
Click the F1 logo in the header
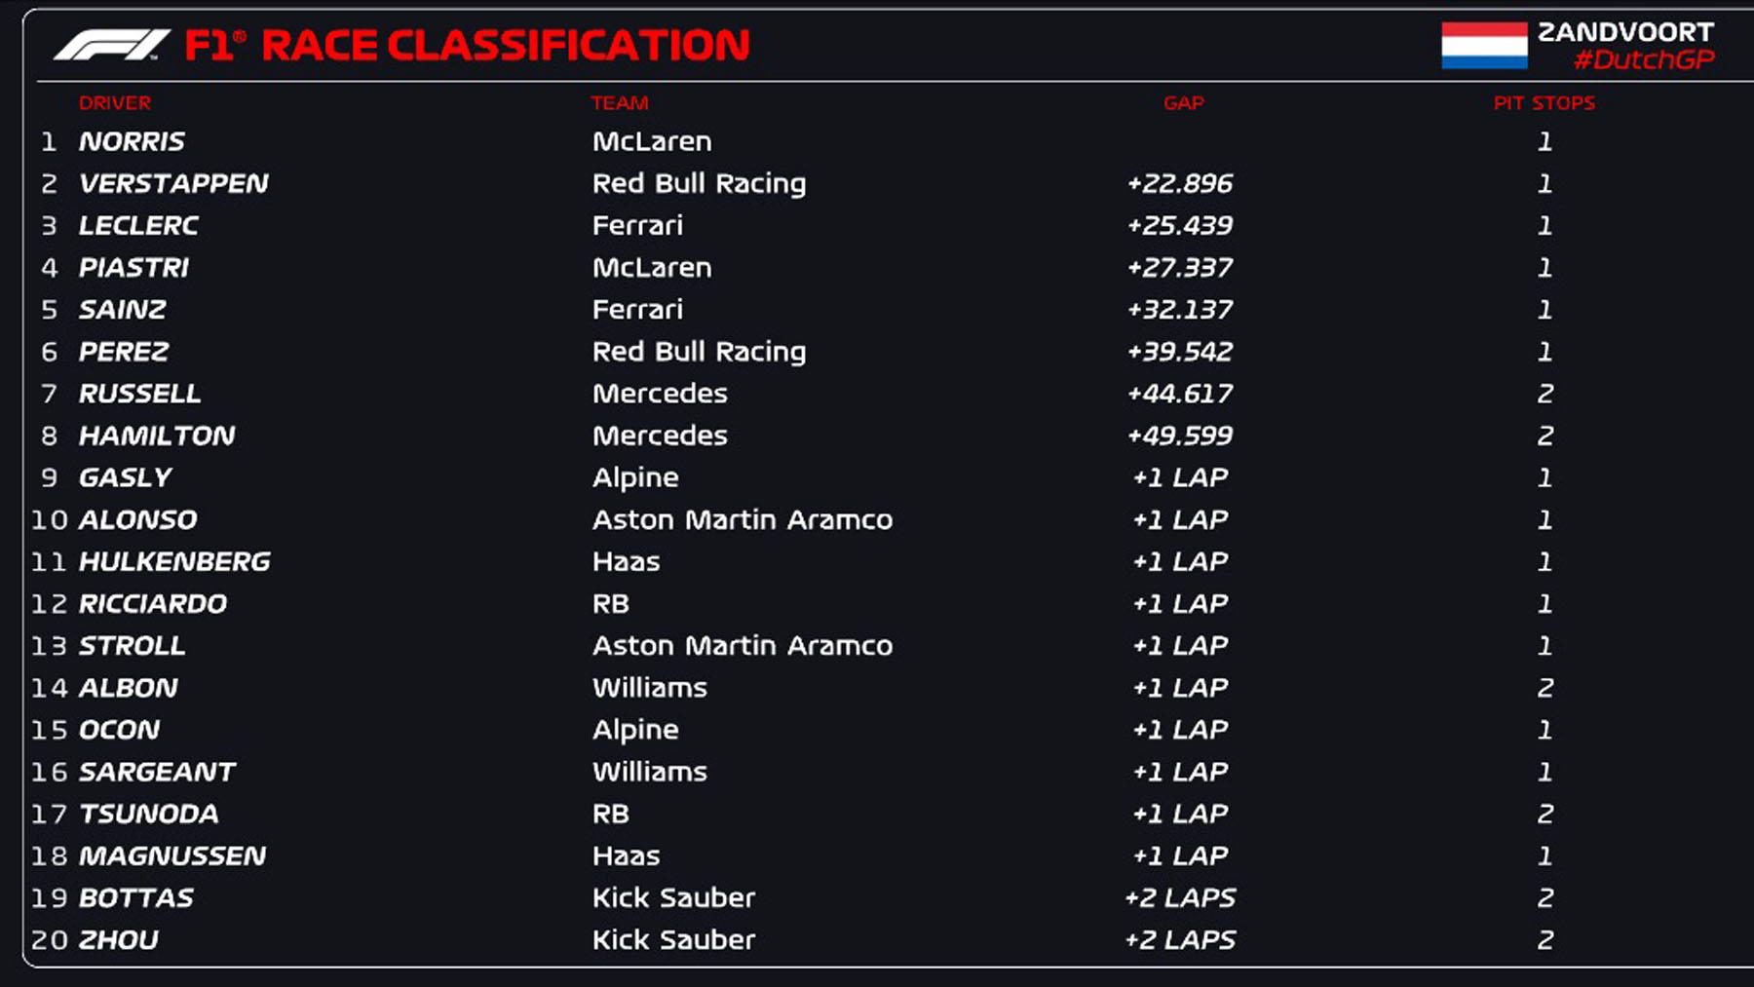coord(110,45)
